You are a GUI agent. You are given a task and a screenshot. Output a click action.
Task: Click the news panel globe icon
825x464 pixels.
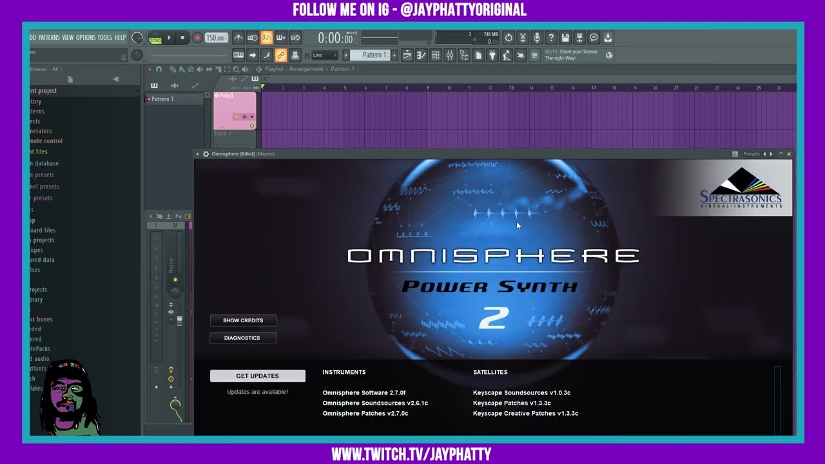tap(609, 55)
